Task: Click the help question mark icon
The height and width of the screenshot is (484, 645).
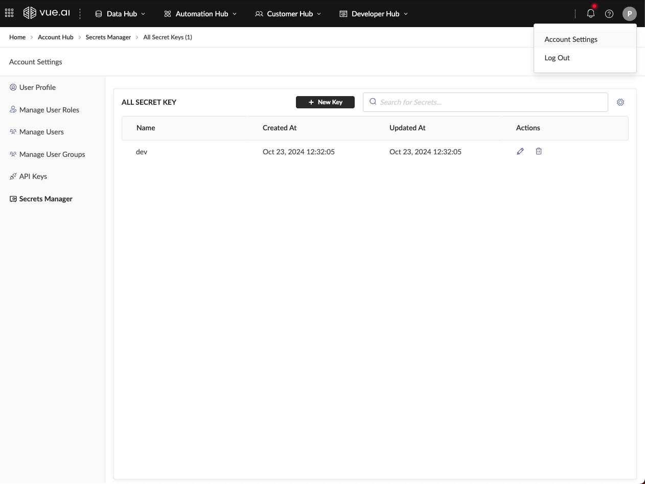Action: [x=609, y=14]
